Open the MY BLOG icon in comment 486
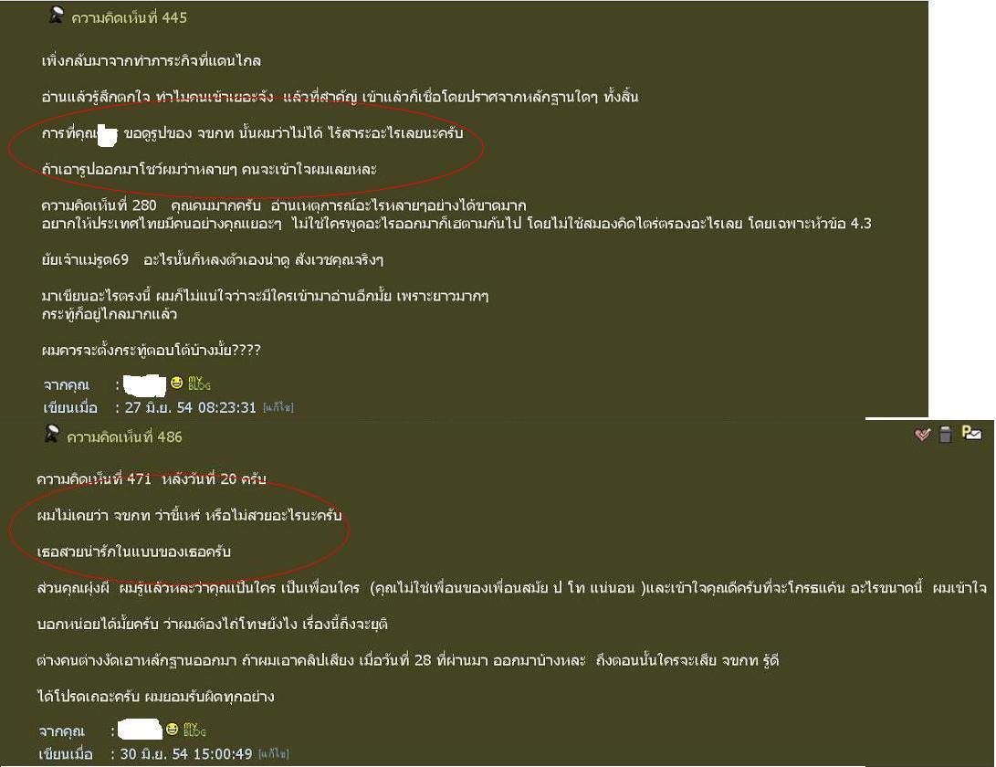 click(x=194, y=730)
